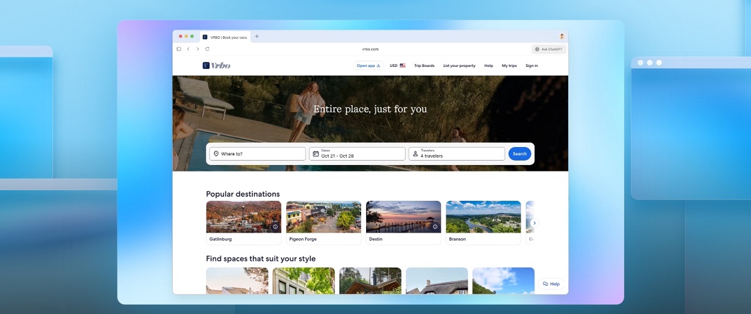Go to My trips
The height and width of the screenshot is (314, 751).
coord(509,66)
